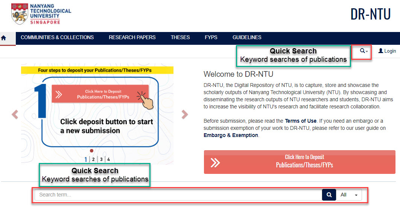Open the FYPs menu item
This screenshot has width=400, height=207.
coord(211,38)
